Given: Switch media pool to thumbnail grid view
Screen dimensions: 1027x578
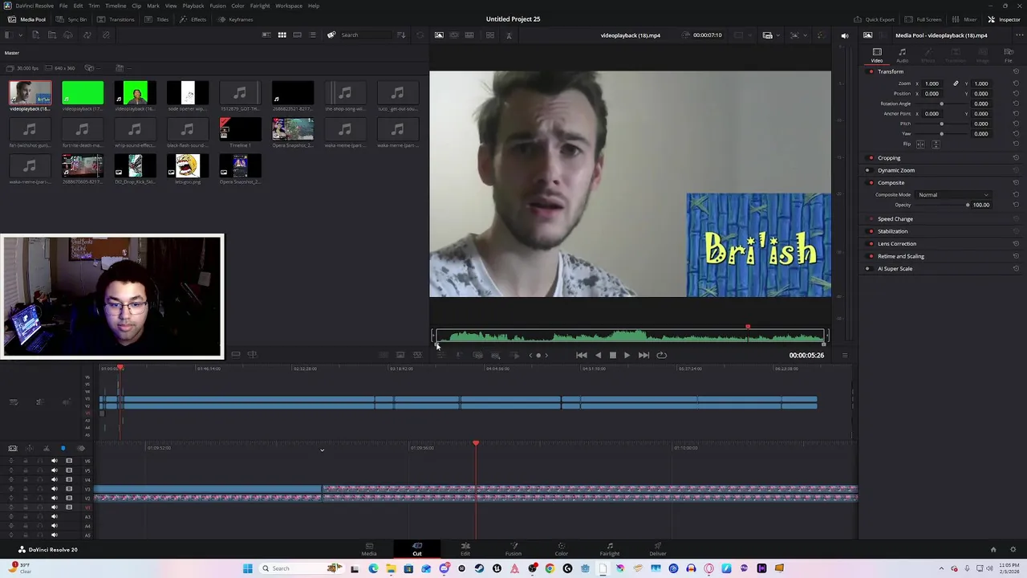Looking at the screenshot, I should (x=282, y=35).
